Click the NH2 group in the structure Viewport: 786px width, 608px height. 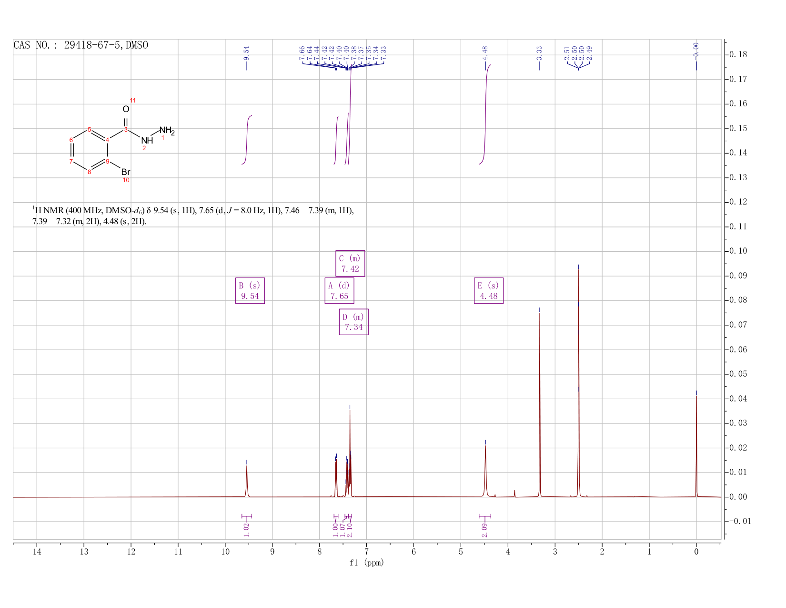[167, 130]
